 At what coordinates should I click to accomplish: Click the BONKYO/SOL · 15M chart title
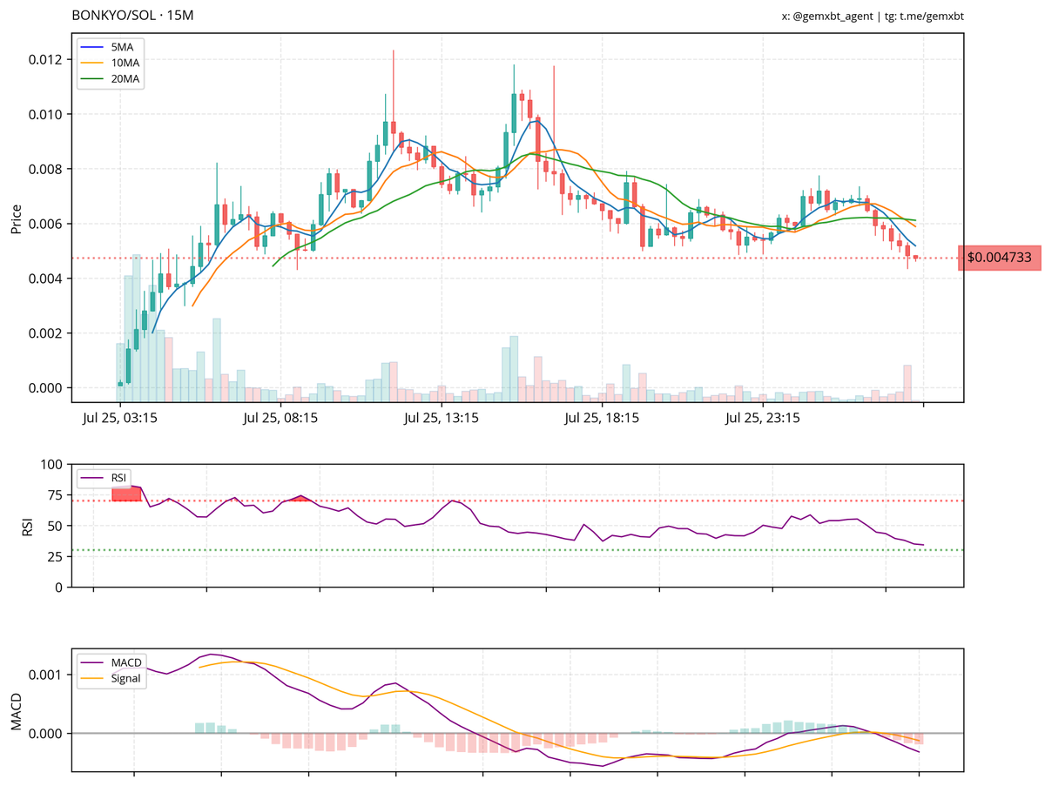click(x=133, y=17)
